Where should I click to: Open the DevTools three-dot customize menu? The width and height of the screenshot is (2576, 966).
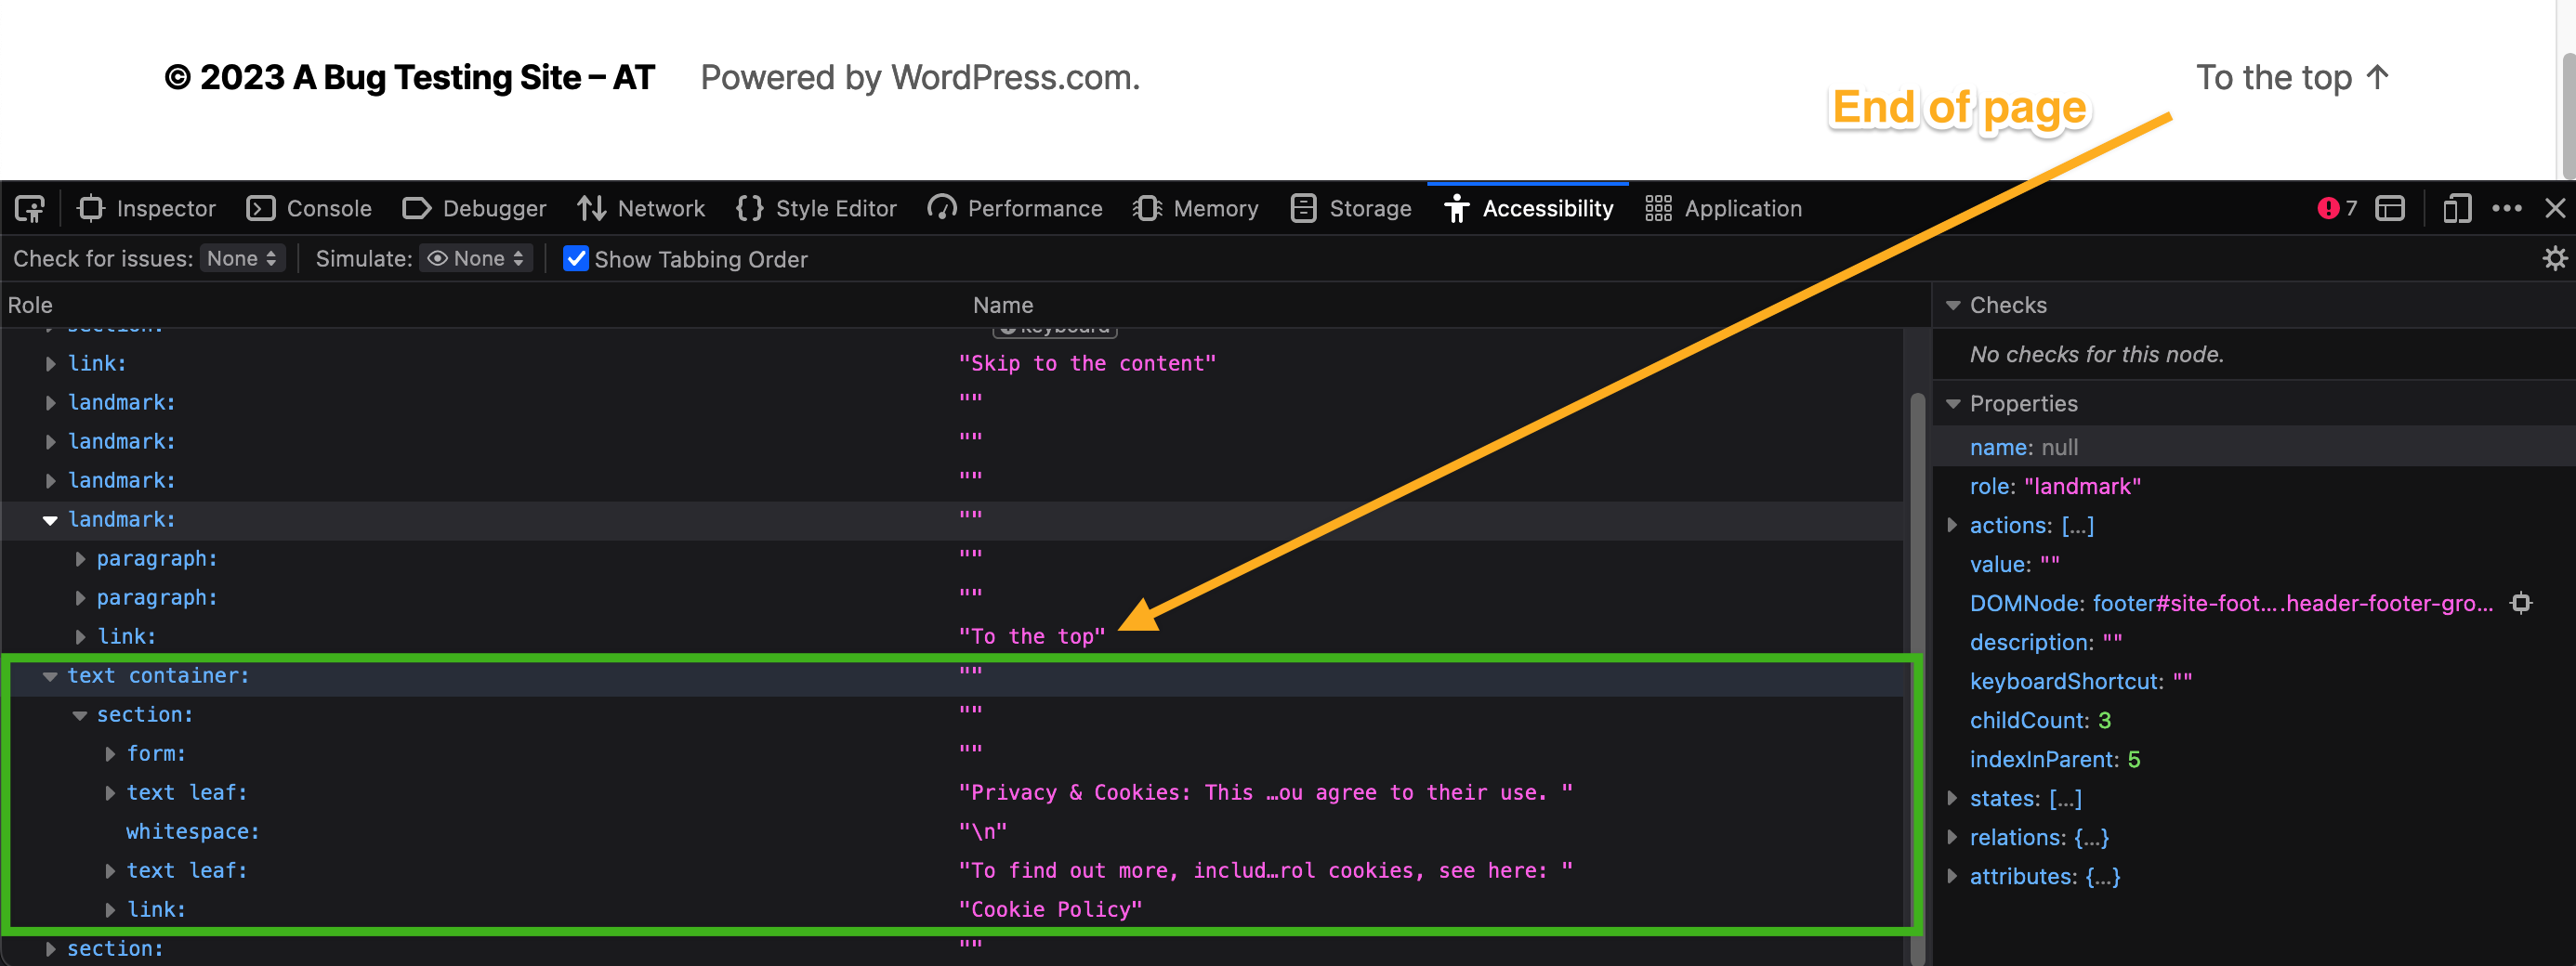pyautogui.click(x=2508, y=208)
